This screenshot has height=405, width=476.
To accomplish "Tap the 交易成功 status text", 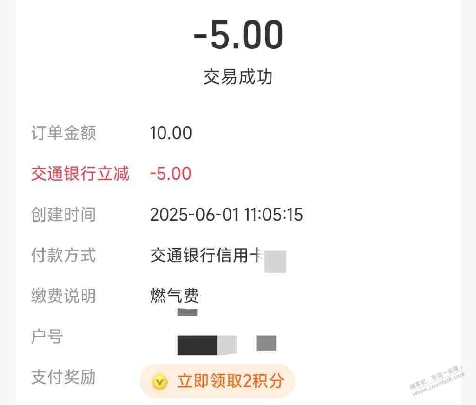I will pos(238,77).
